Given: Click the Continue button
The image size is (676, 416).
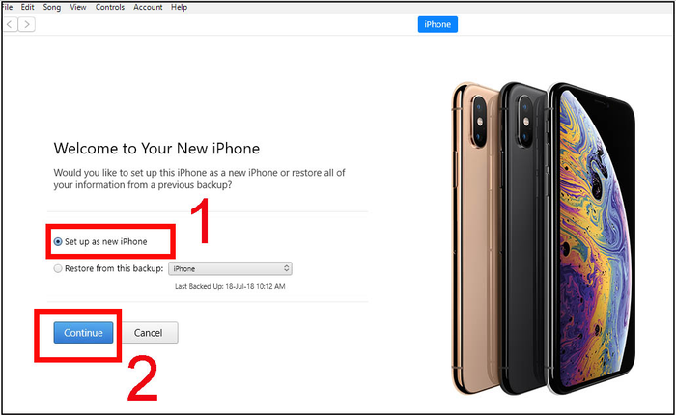Looking at the screenshot, I should click(83, 333).
